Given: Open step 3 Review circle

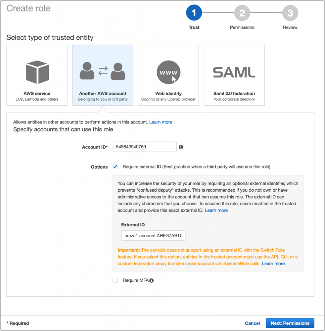Looking at the screenshot, I should pos(290,13).
